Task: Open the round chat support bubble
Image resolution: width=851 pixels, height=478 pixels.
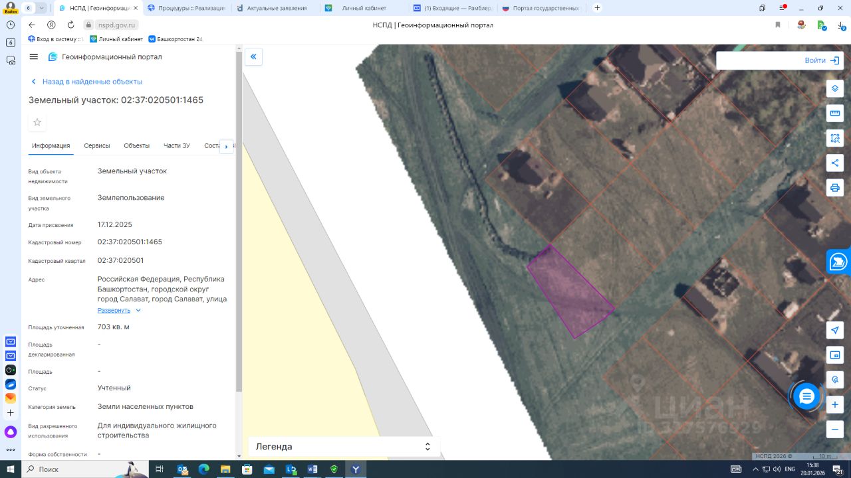Action: pyautogui.click(x=806, y=396)
